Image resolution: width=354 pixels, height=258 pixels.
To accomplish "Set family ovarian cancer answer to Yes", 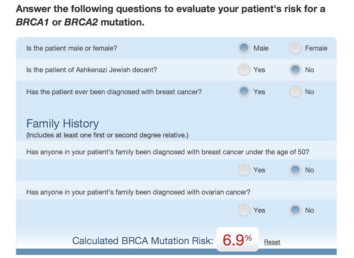I will pos(244,210).
